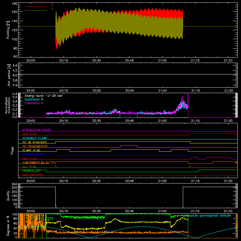Click the SC_IN_SUNLIGHT flag label
This screenshot has width=241, height=241.
click(x=35, y=142)
